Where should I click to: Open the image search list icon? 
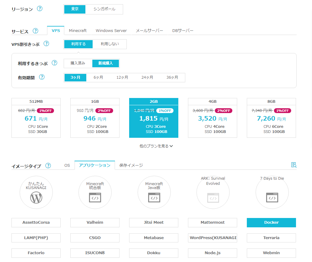[x=294, y=165]
